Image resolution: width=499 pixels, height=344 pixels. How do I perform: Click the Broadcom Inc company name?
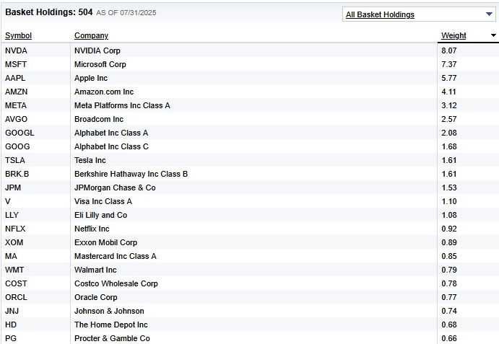(x=99, y=119)
